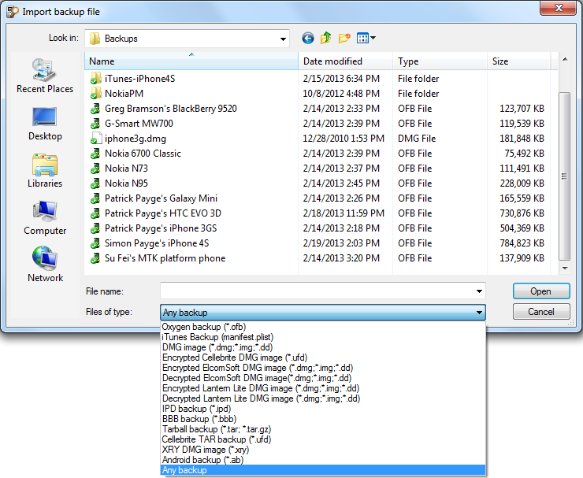
Task: Click the Import backup file title icon
Action: pos(13,12)
